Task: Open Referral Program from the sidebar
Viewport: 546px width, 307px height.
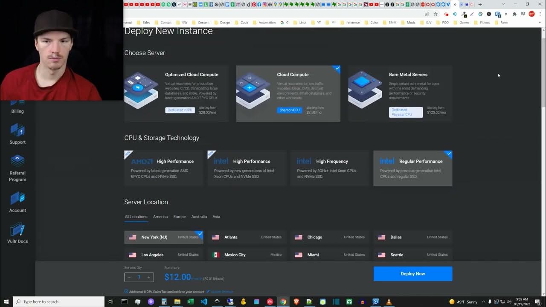Action: [17, 168]
